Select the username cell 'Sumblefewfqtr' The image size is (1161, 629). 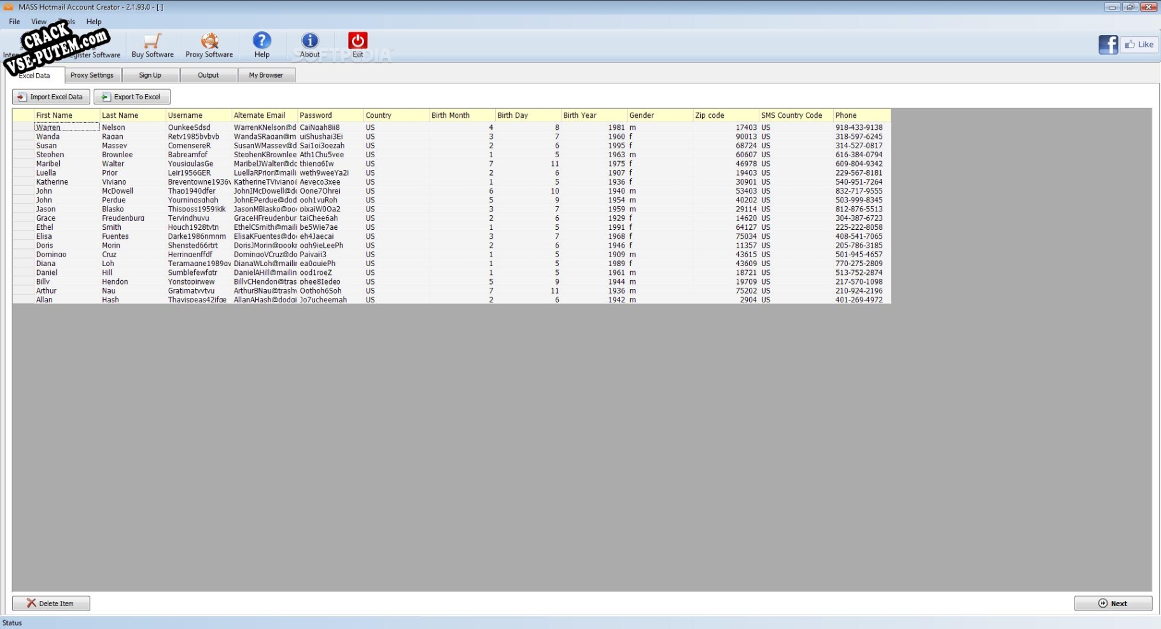[x=199, y=272]
